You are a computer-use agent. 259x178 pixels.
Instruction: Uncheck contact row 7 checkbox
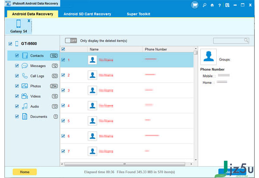point(63,151)
